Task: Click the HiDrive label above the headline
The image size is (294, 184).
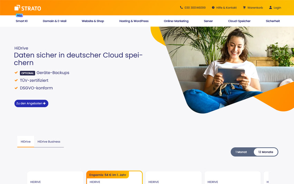Action: pyautogui.click(x=21, y=48)
